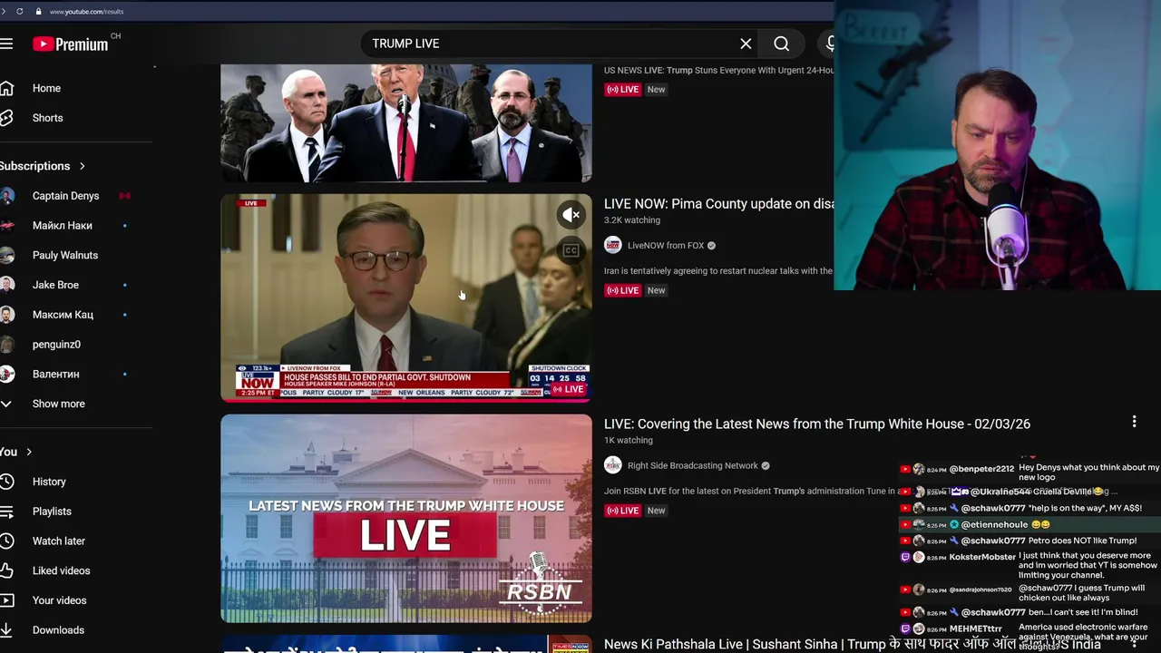Open Trump podium video thumbnail
Viewport: 1161px width, 653px height.
point(406,122)
